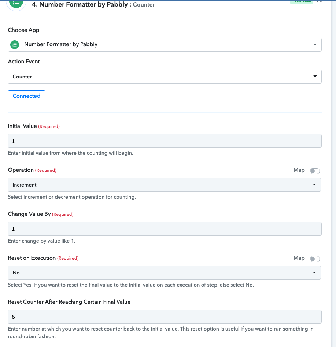Image resolution: width=336 pixels, height=347 pixels.
Task: Click the Reset on Execution caret arrow
Action: pyautogui.click(x=314, y=272)
